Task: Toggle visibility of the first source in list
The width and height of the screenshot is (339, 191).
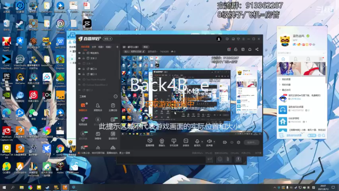Action: click(x=79, y=53)
